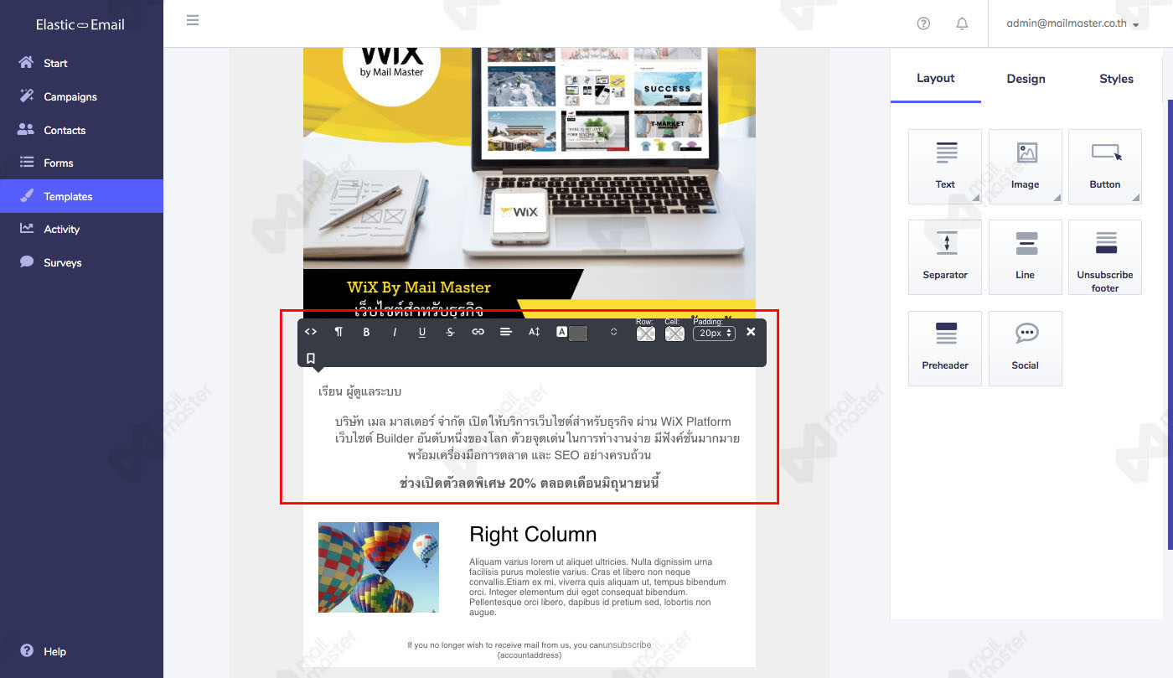
Task: Toggle the hamburger sidebar menu
Action: click(x=193, y=20)
